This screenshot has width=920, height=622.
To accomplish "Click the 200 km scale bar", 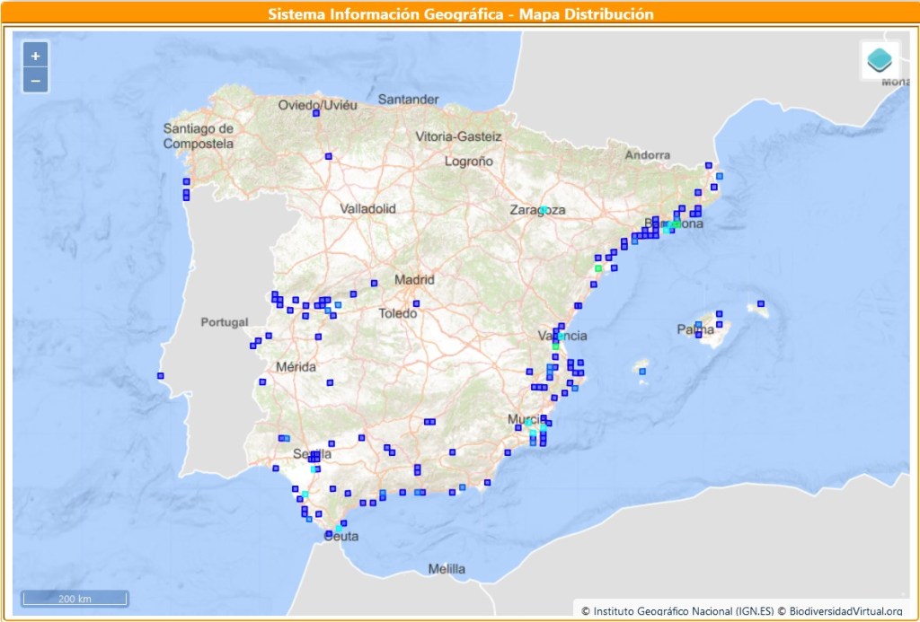I will pos(75,598).
